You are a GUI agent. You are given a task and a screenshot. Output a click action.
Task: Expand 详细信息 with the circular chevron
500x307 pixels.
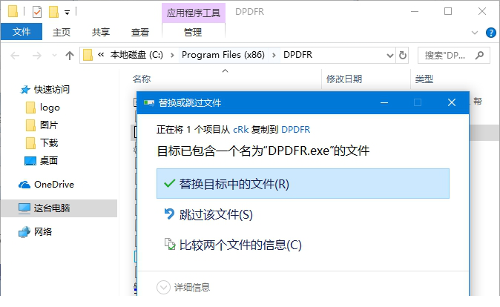(163, 287)
